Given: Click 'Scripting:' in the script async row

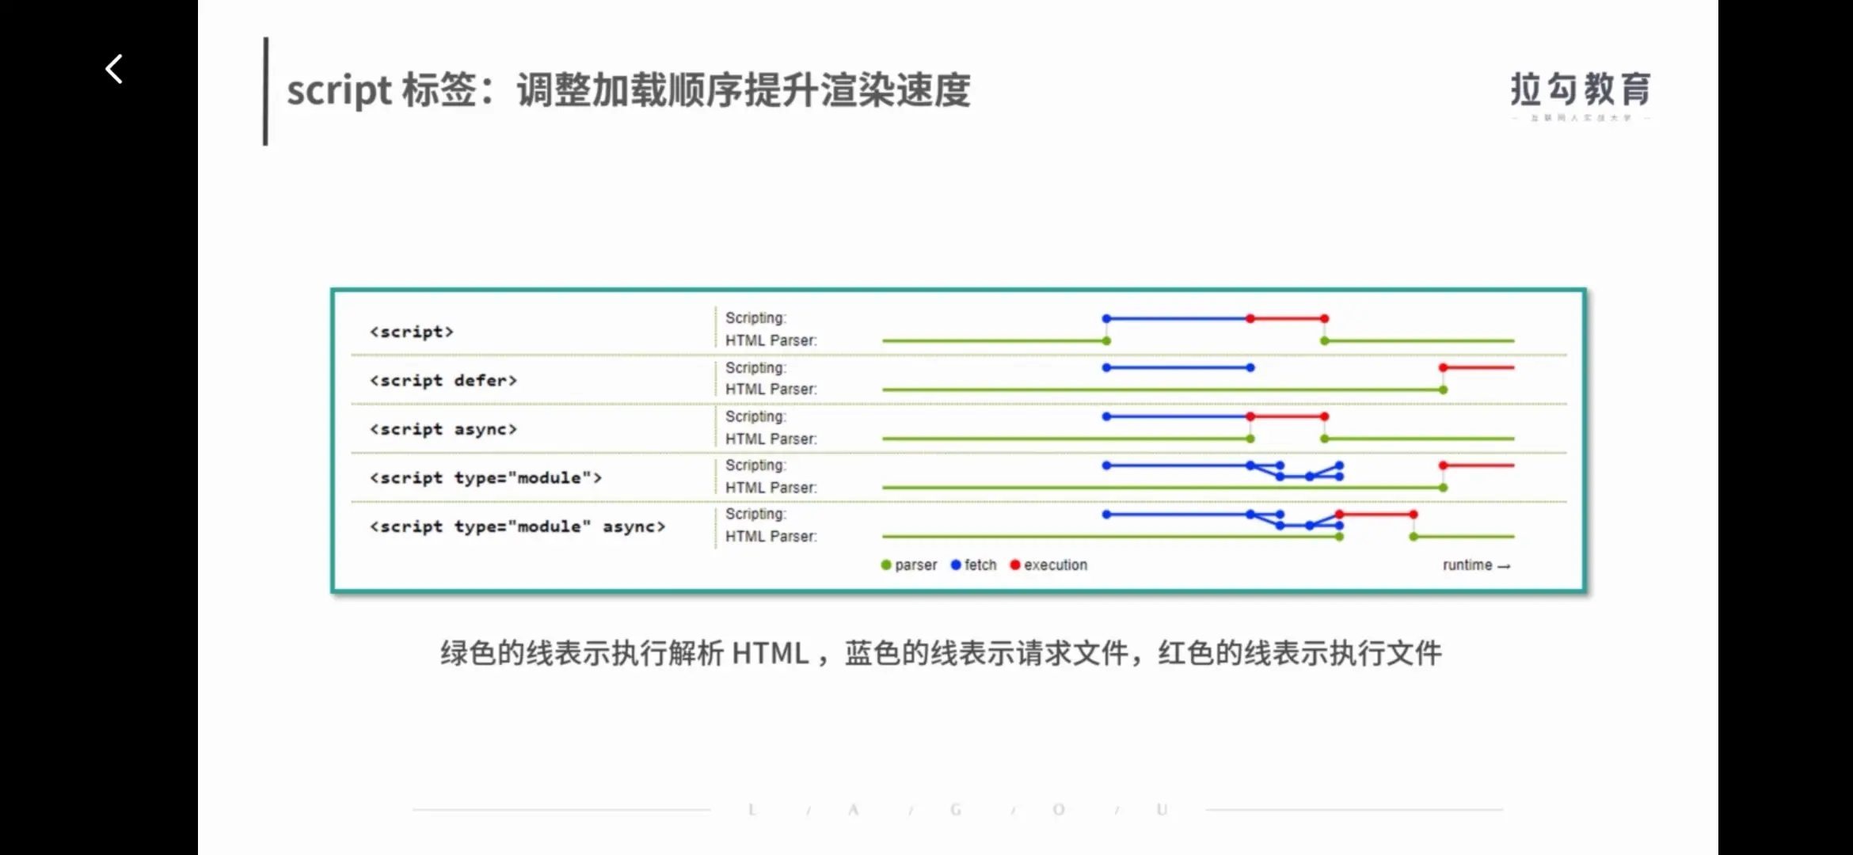Looking at the screenshot, I should point(755,416).
